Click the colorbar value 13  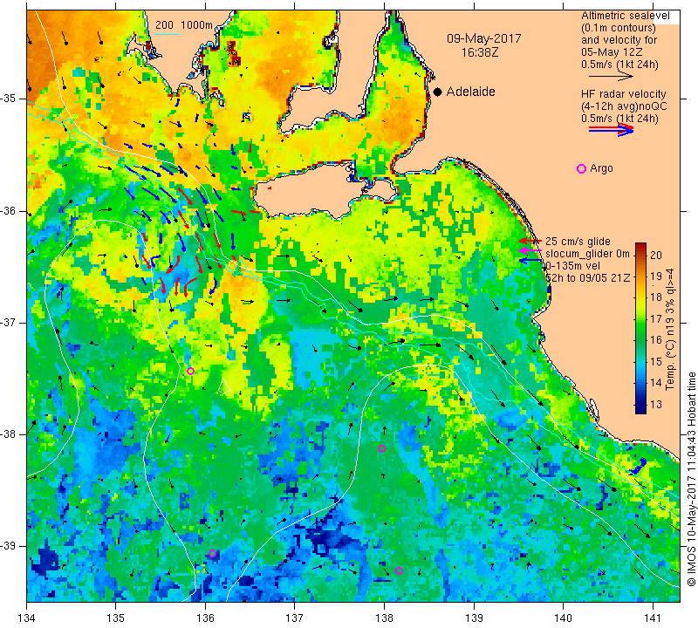click(x=656, y=405)
